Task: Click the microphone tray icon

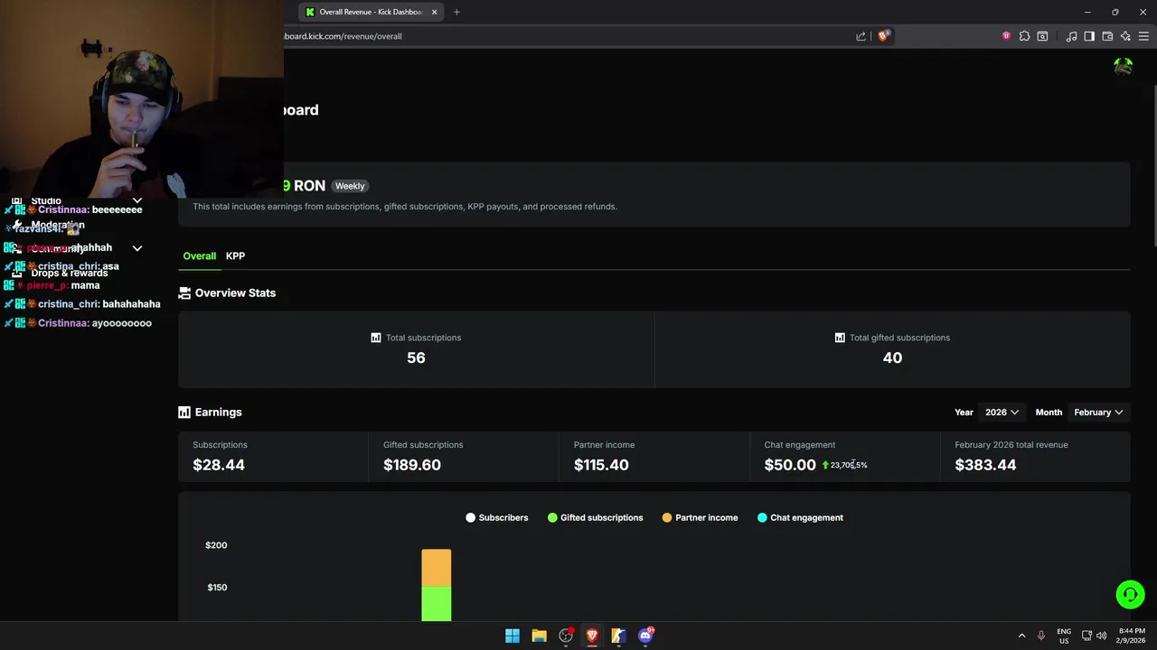Action: tap(1041, 636)
